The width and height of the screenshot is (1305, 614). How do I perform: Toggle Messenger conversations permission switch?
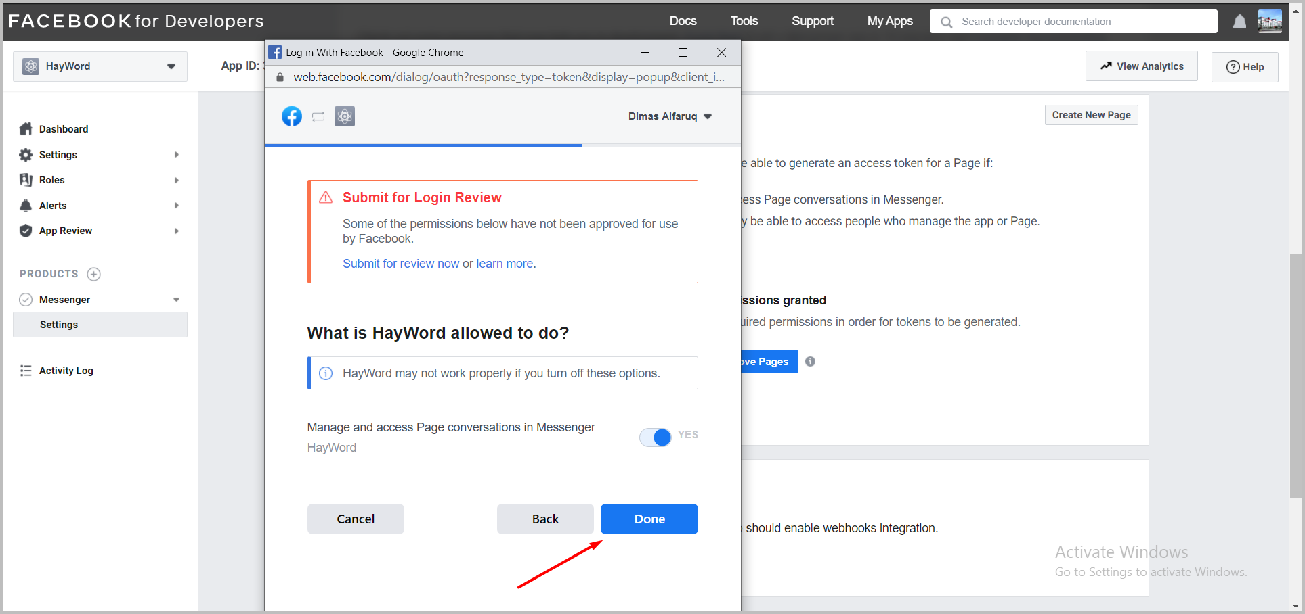tap(656, 438)
